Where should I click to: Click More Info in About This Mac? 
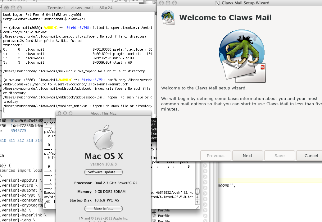103,209
